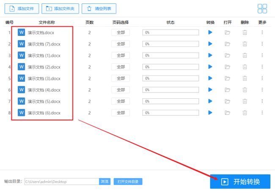Viewport: 275px width, 193px height.
Task: Open more options for 演示文档 (3).docx
Action: [262, 78]
